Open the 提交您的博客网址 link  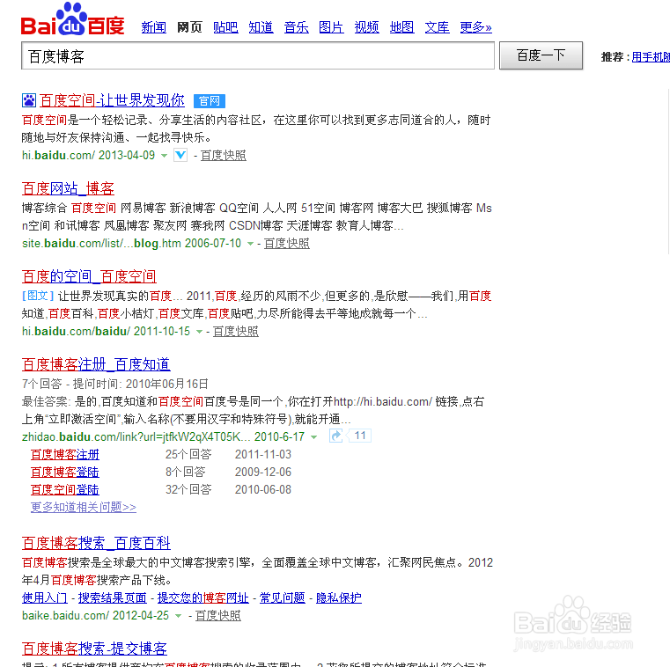203,597
